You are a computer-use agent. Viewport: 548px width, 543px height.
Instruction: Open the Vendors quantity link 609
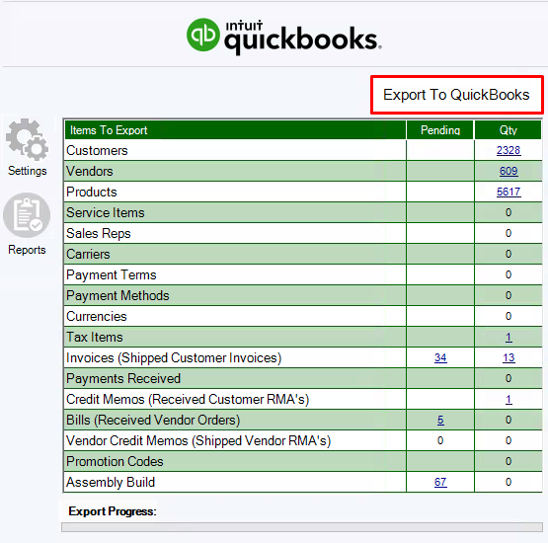[509, 171]
